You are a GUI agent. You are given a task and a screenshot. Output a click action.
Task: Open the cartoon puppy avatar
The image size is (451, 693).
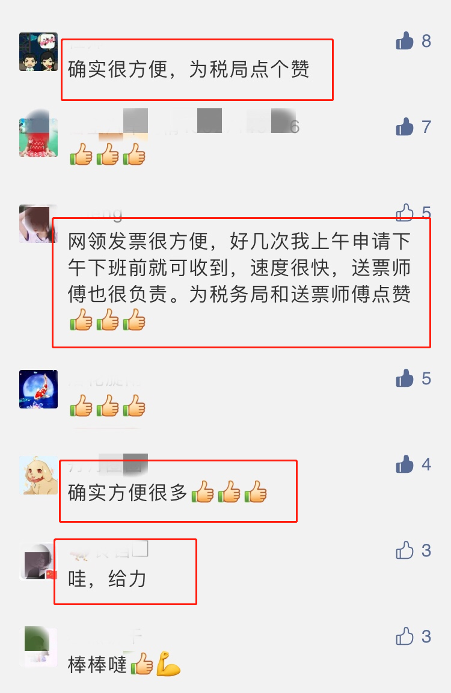(38, 475)
